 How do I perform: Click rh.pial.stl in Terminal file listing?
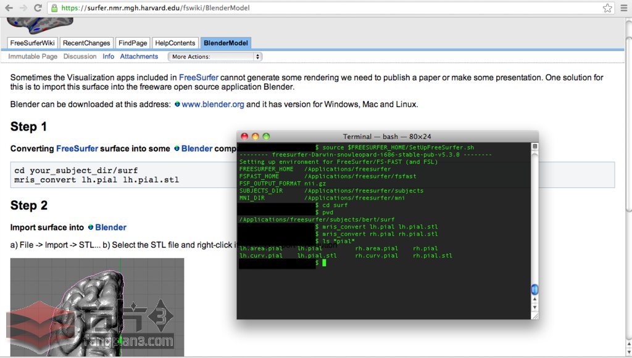(x=433, y=256)
